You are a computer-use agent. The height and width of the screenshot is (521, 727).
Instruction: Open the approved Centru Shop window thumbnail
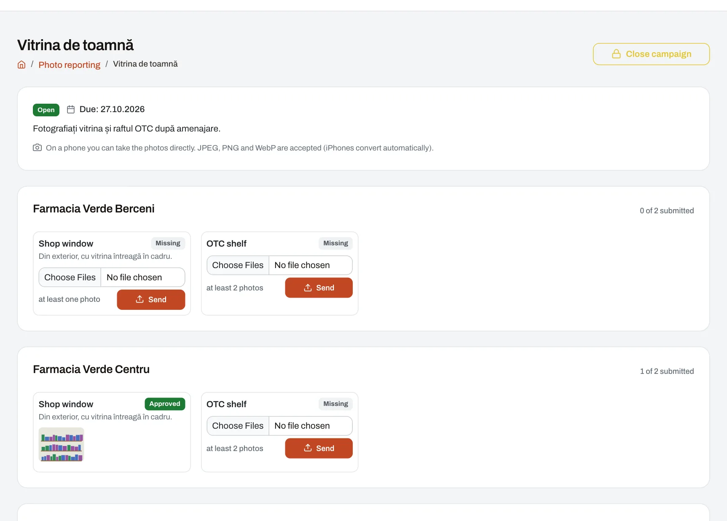click(x=62, y=445)
